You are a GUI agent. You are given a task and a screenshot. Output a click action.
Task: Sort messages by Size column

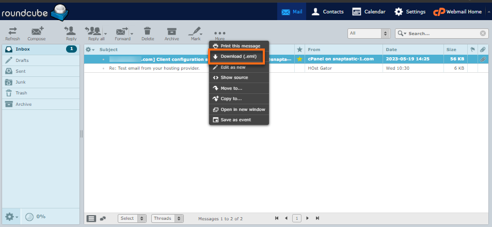[451, 50]
